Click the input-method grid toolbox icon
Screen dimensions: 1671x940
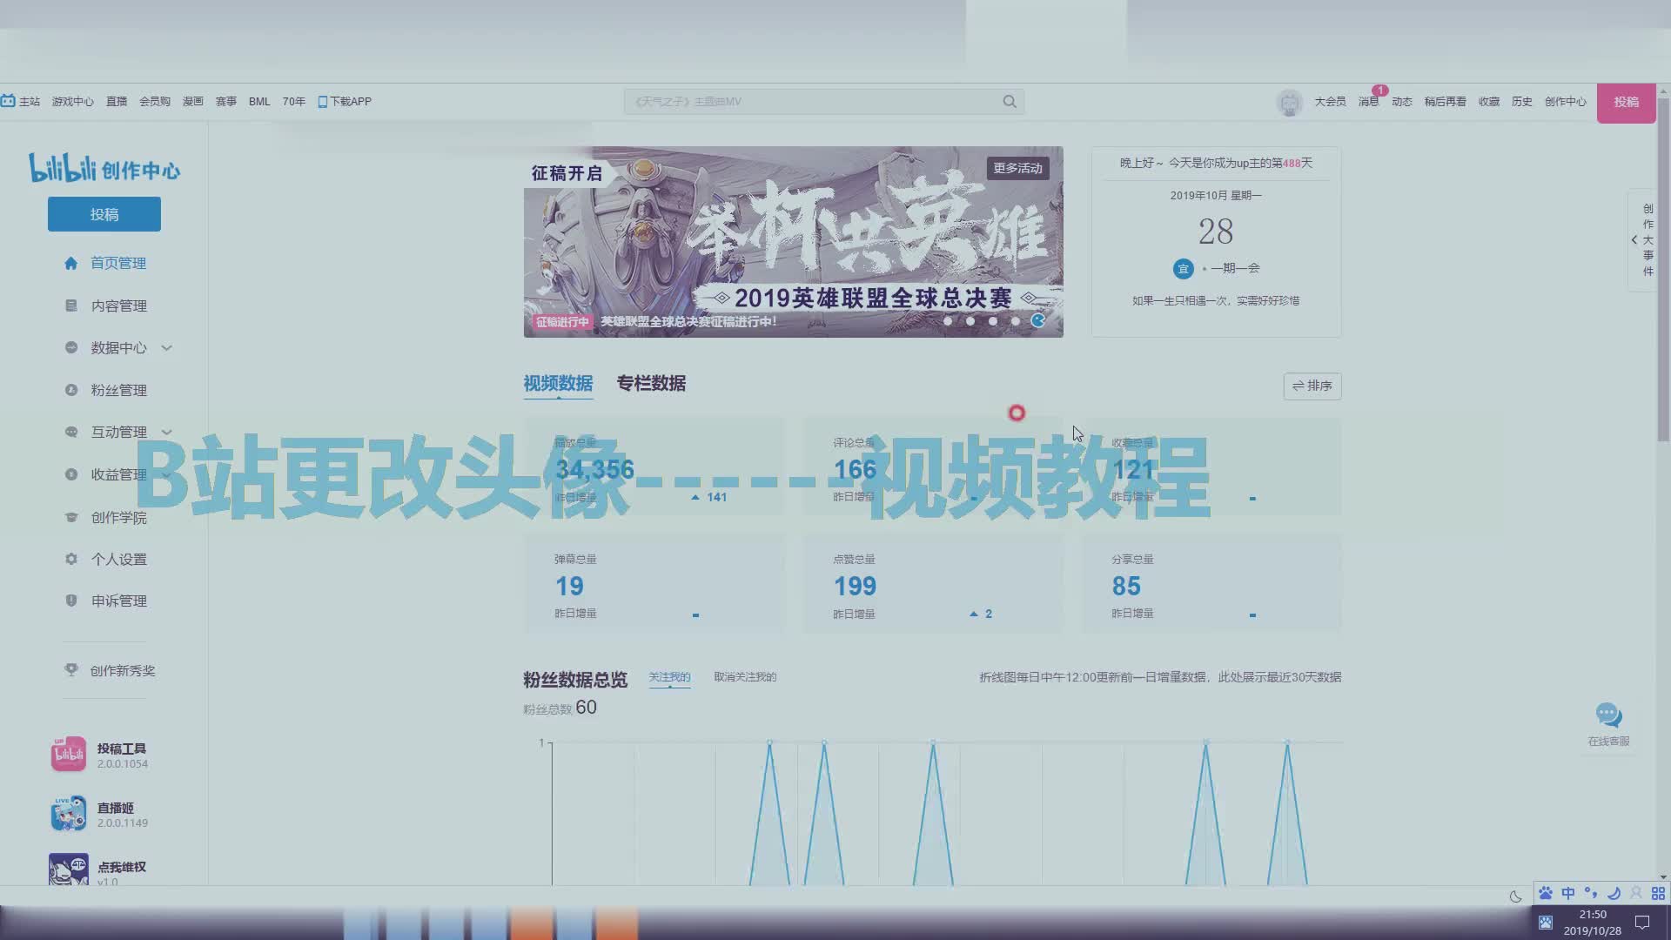1659,893
